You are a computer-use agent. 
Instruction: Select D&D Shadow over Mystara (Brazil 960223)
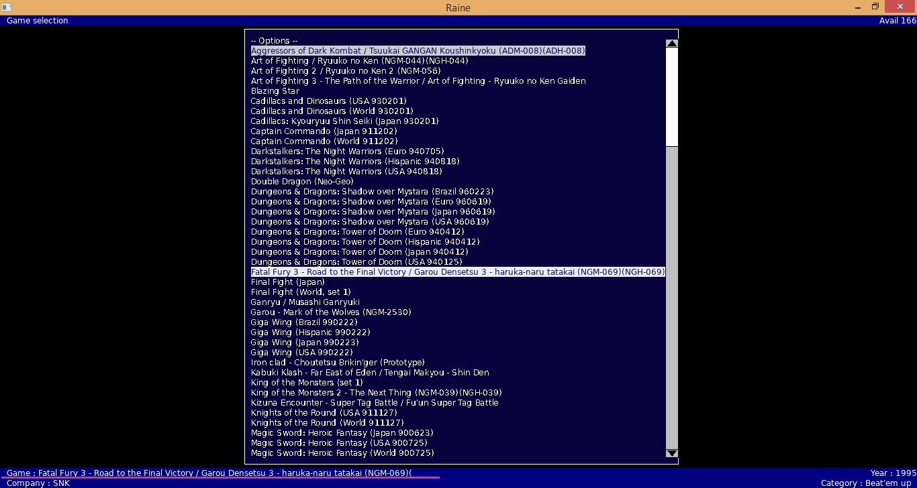click(x=372, y=192)
